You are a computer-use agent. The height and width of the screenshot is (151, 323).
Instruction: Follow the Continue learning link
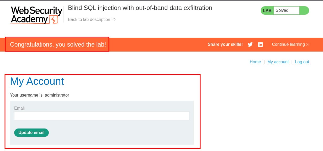pos(288,44)
